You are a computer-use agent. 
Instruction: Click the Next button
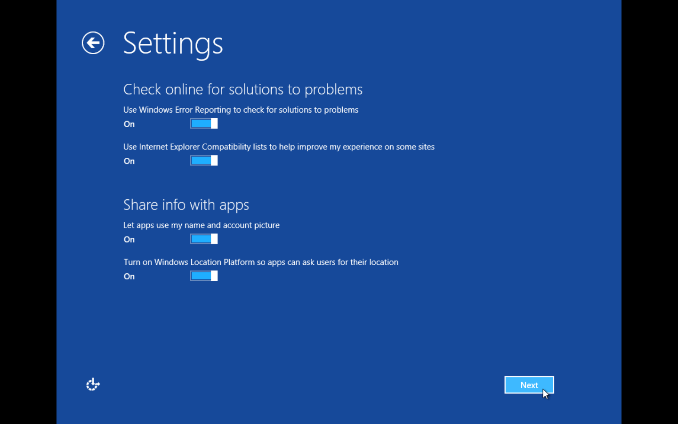point(529,385)
